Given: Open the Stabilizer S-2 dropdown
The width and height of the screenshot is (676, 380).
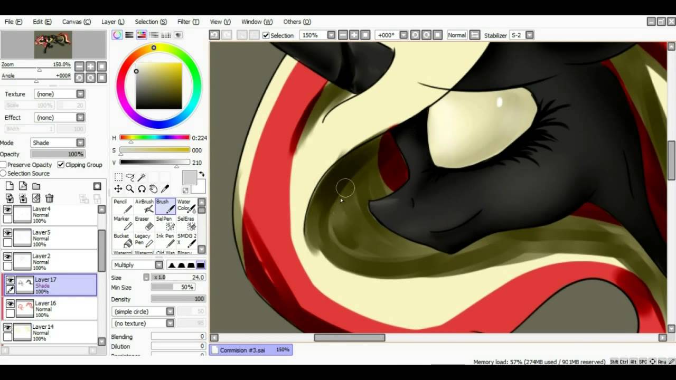Looking at the screenshot, I should click(x=522, y=35).
